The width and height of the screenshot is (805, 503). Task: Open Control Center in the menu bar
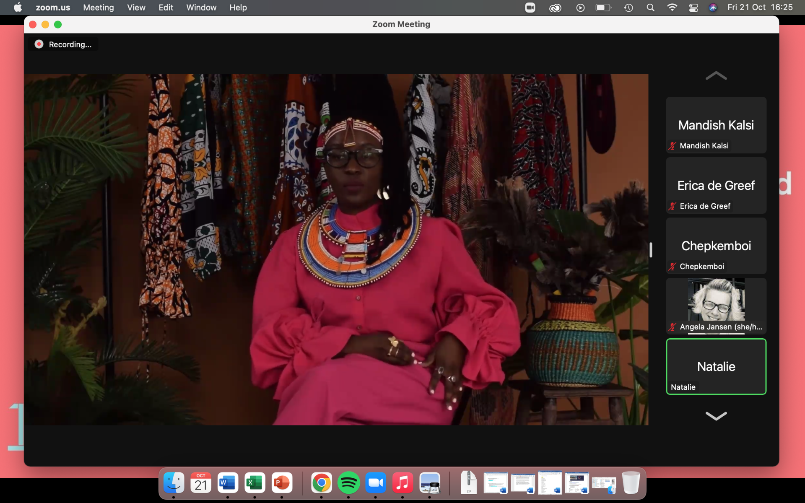coord(693,8)
